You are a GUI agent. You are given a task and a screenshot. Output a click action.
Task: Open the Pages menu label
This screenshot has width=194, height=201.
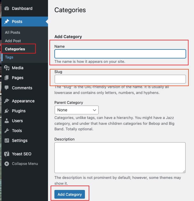[x=17, y=78]
